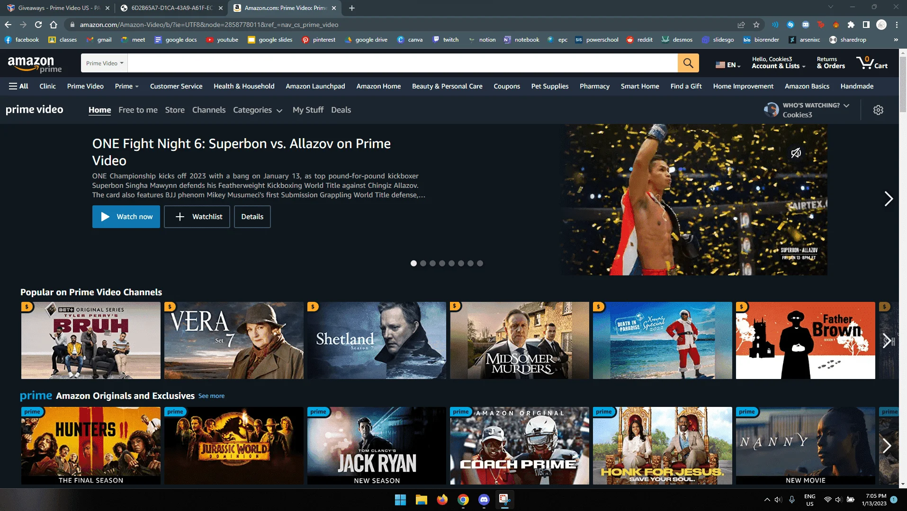Select the second carousel dot
The height and width of the screenshot is (511, 907).
click(x=423, y=264)
